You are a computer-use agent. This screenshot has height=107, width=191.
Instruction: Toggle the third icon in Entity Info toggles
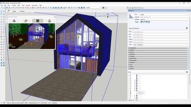point(146,22)
